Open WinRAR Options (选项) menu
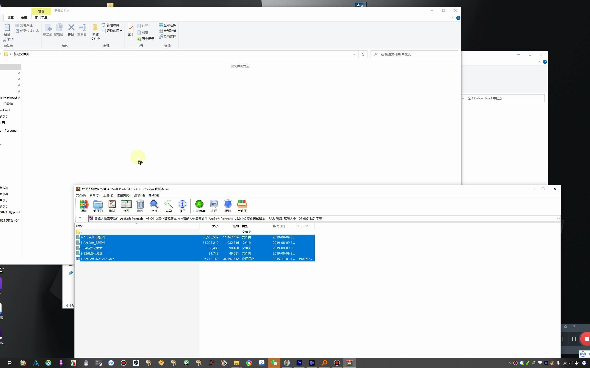This screenshot has height=368, width=590. pyautogui.click(x=139, y=195)
